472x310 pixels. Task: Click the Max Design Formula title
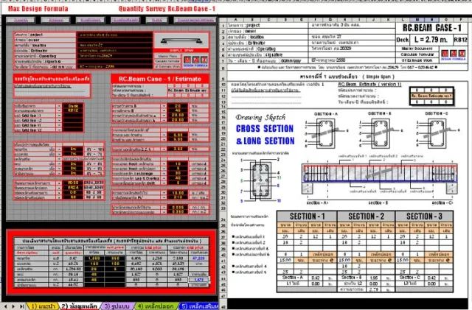pyautogui.click(x=38, y=9)
